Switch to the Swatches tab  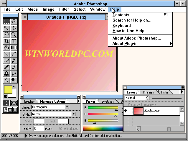pos(108,101)
